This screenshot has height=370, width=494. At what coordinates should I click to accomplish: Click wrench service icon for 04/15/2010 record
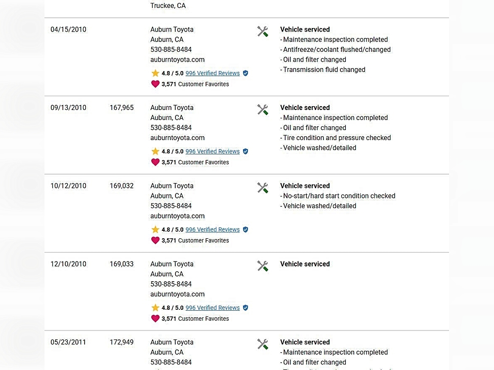[x=263, y=32]
